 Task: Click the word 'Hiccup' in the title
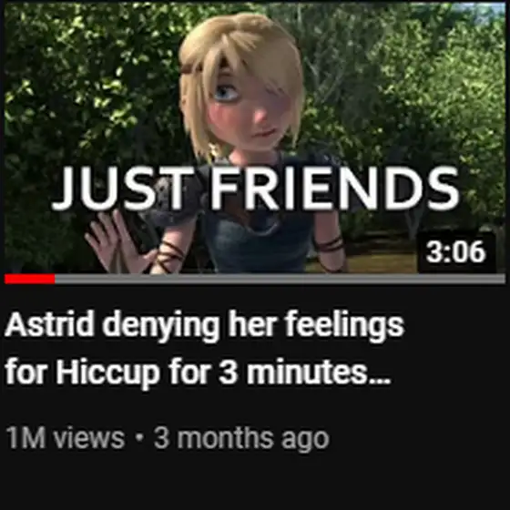108,373
